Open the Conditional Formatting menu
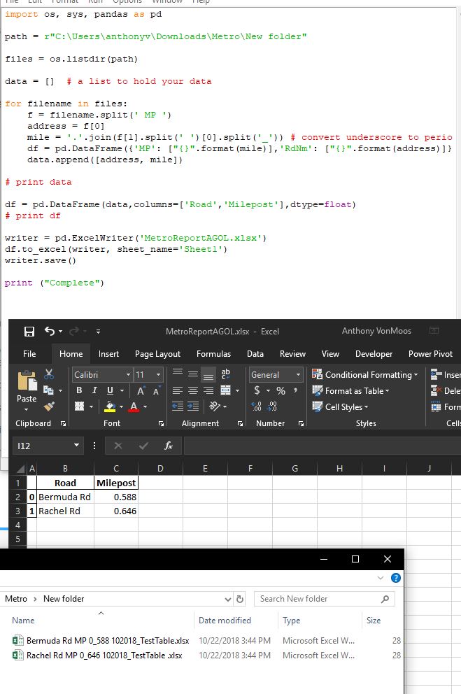 tap(364, 374)
